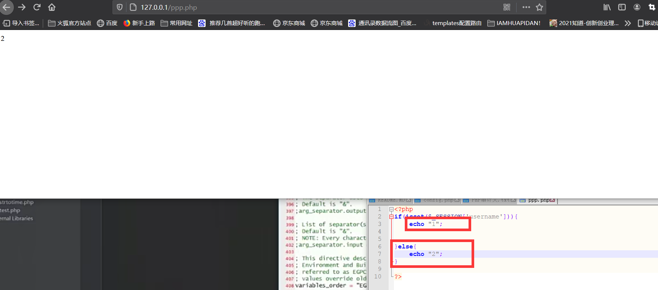Viewport: 658px width, 290px height.
Task: Close the config.php editor tab
Action: click(x=457, y=200)
